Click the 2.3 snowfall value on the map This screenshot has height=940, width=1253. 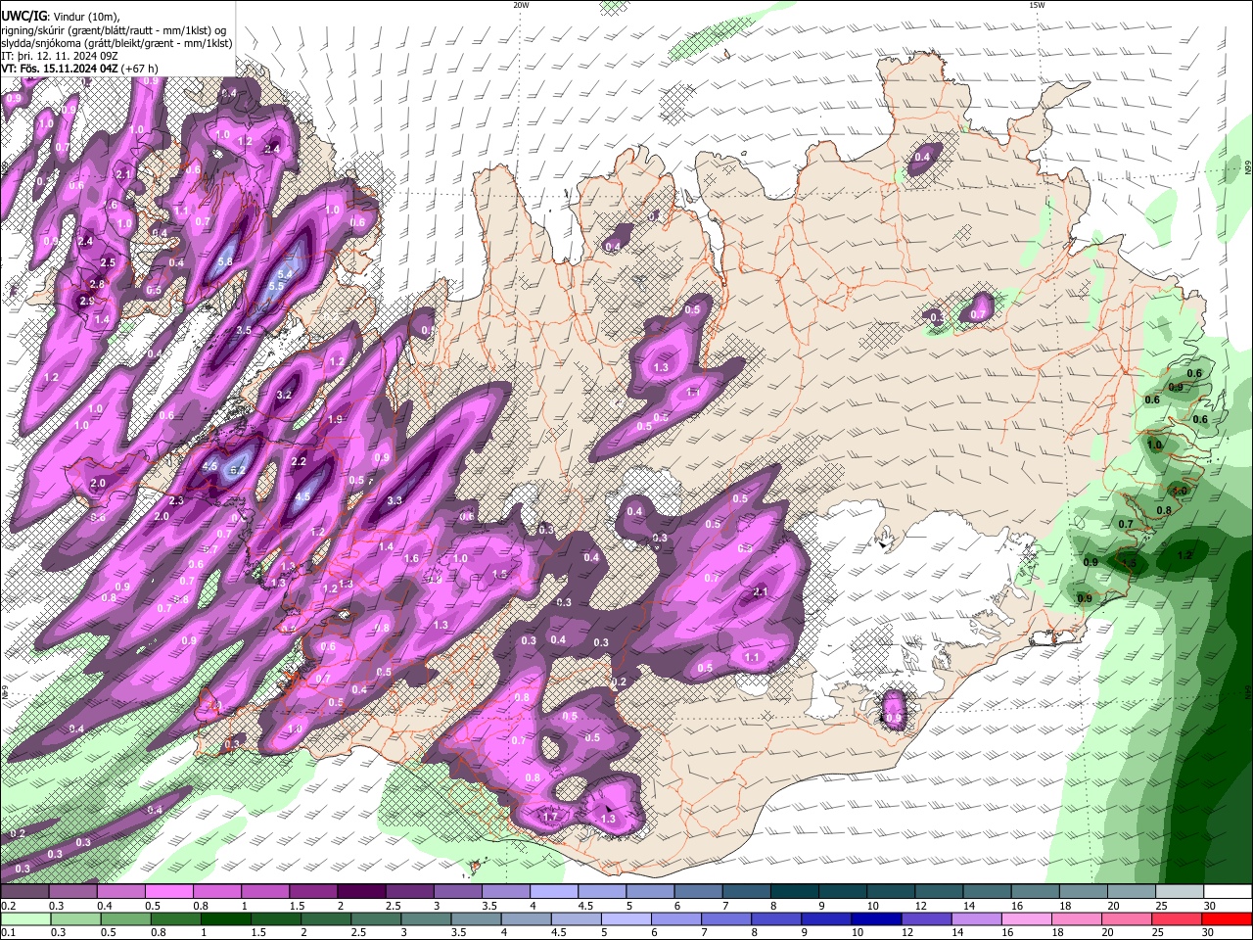click(176, 500)
